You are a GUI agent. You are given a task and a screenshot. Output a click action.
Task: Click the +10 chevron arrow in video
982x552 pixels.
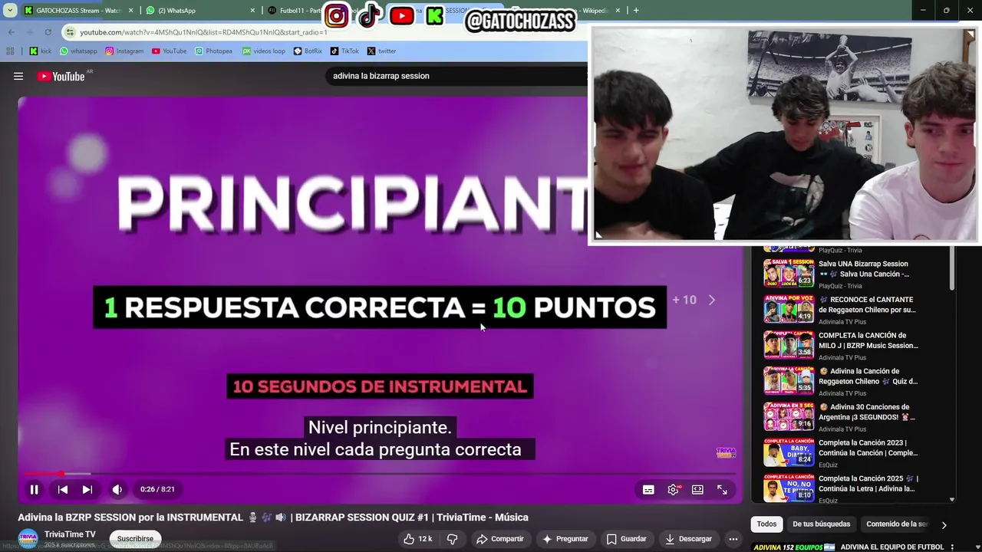click(712, 300)
